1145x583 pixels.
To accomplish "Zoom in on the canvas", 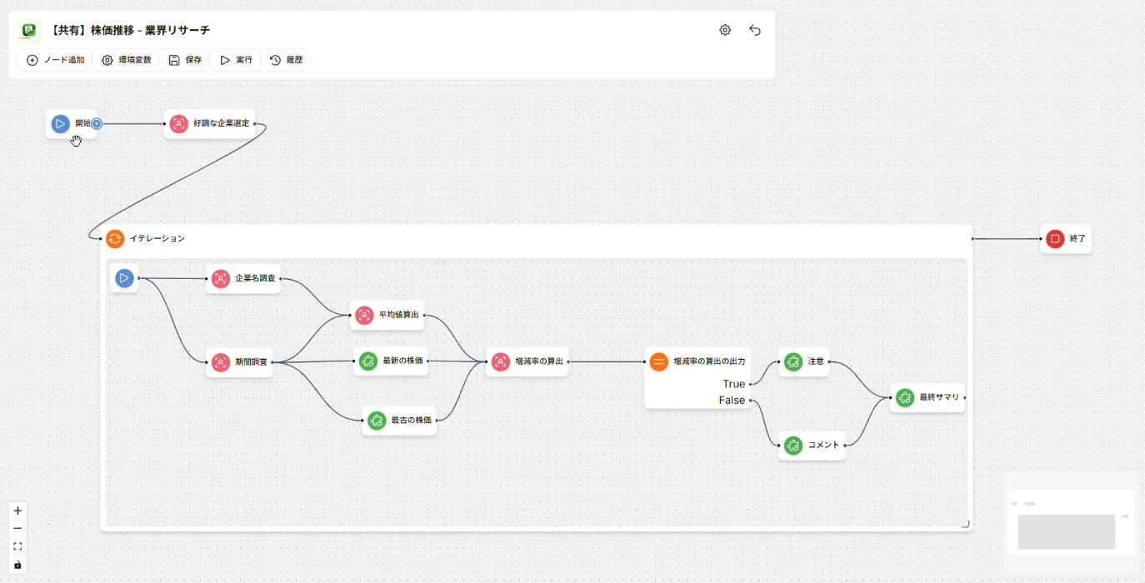I will pyautogui.click(x=17, y=511).
